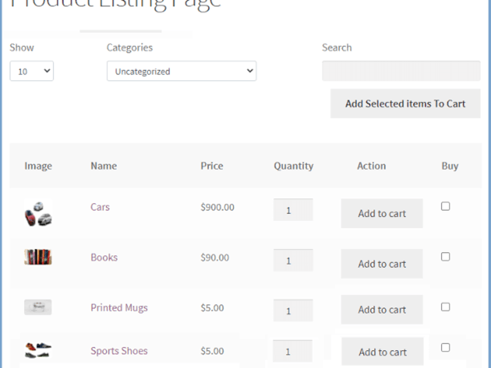Screen dimensions: 491x368
Task: Add Books to cart
Action: (x=382, y=264)
